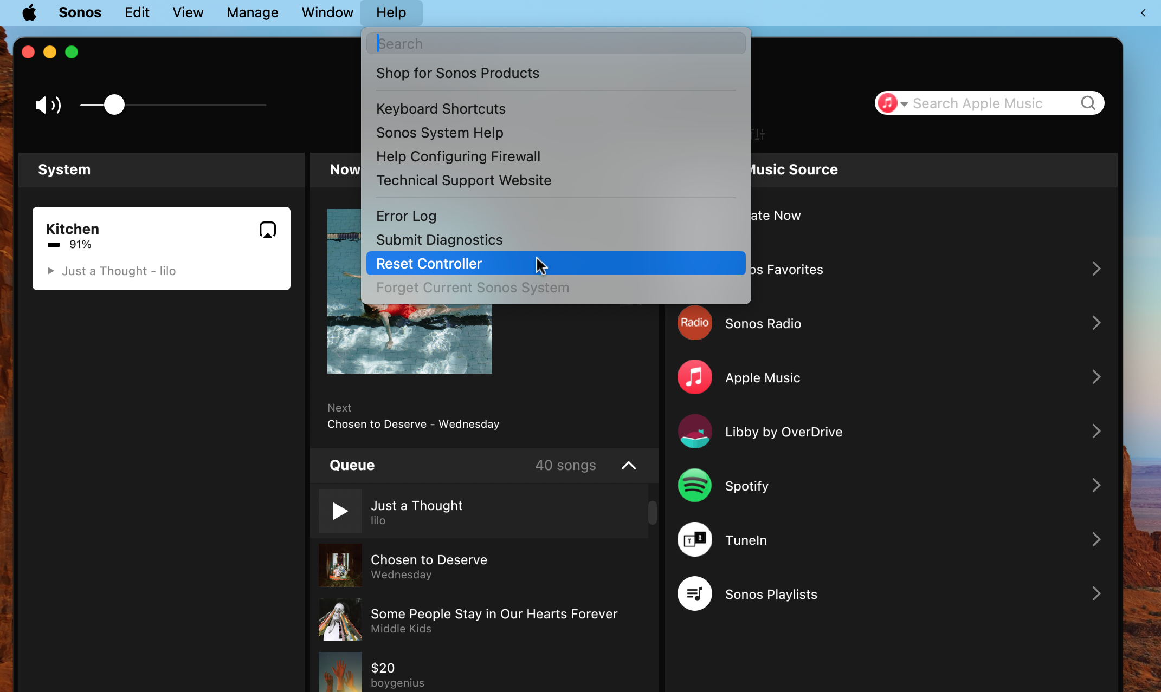This screenshot has width=1161, height=692.
Task: Open Apple Music source
Action: [x=762, y=377]
